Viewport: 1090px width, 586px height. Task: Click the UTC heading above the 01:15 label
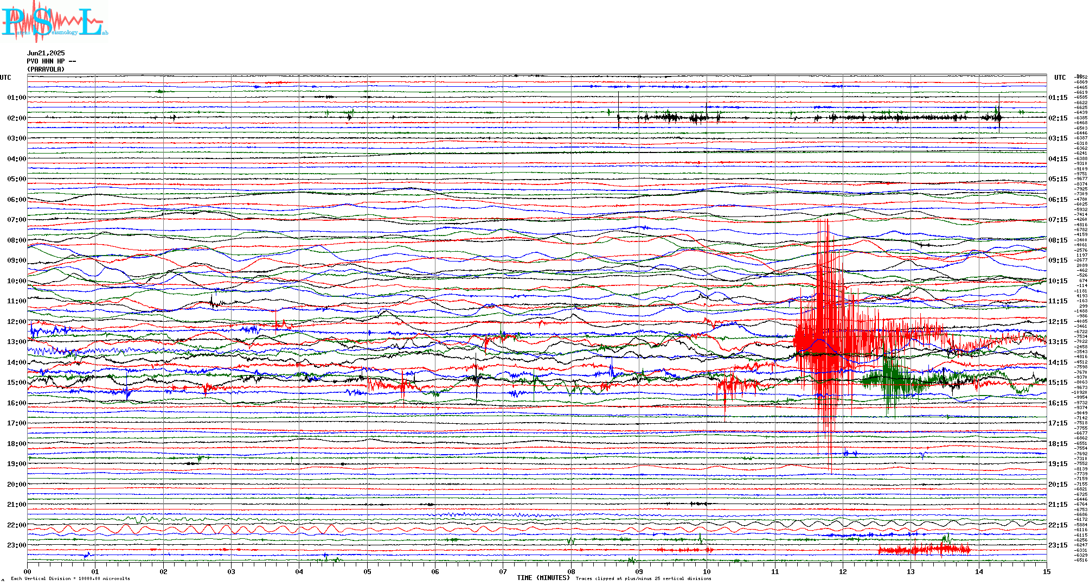(1060, 78)
